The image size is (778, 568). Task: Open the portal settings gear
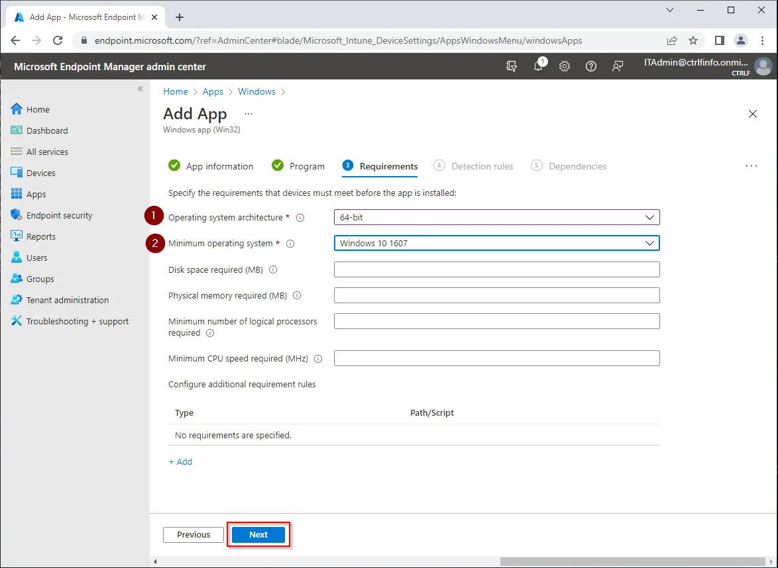[x=565, y=66]
